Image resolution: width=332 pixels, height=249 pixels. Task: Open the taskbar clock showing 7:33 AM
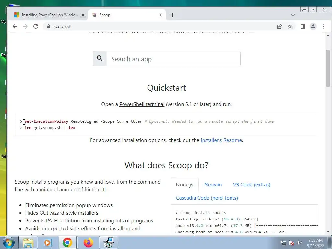pyautogui.click(x=315, y=243)
